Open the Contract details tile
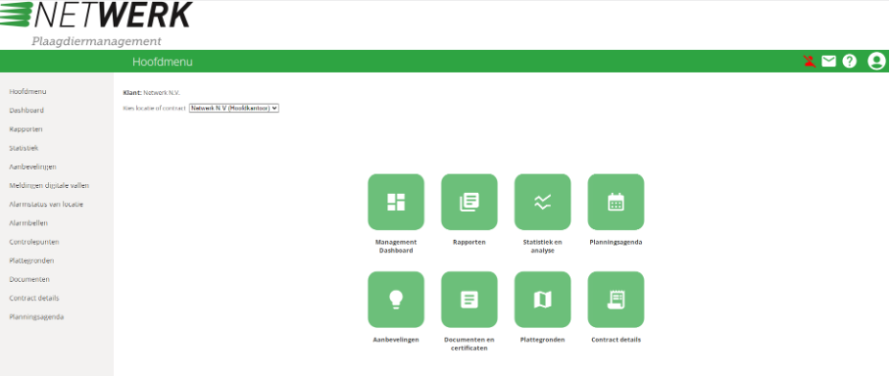The image size is (890, 376). coord(616,300)
